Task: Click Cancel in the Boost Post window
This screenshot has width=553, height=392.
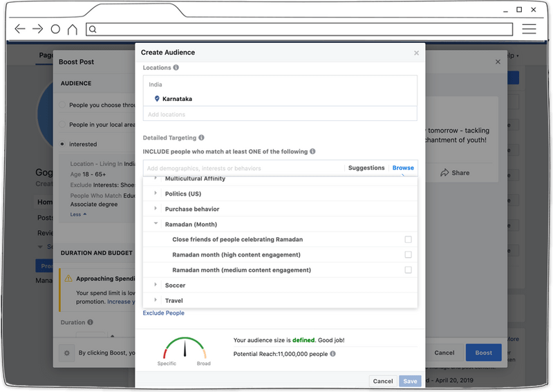Action: click(x=444, y=353)
